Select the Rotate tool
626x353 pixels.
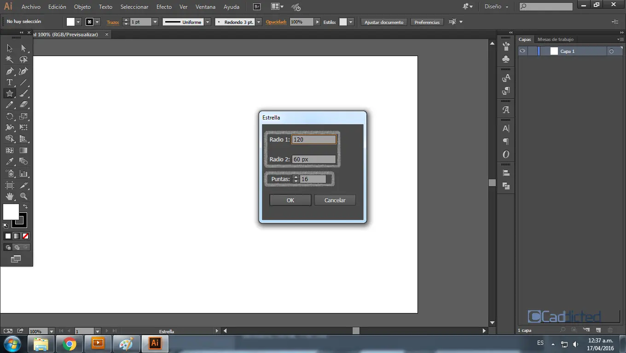(x=10, y=116)
